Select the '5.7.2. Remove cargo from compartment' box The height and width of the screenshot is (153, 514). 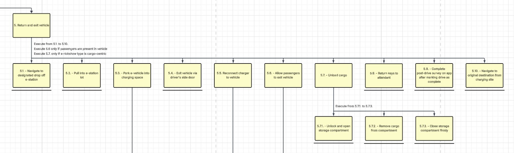384,128
